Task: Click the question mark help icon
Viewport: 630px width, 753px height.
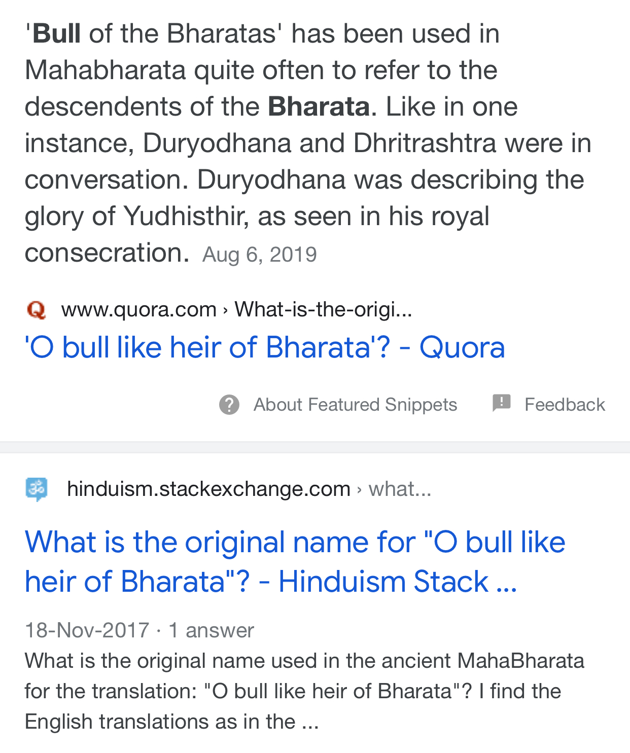Action: coord(229,405)
